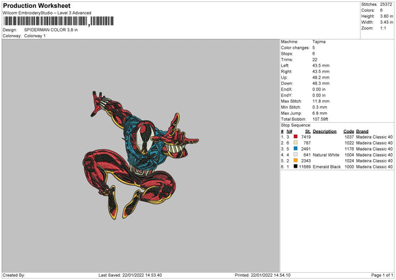This screenshot has width=396, height=280.
Task: Click stitch count '787' in row 2
Action: pyautogui.click(x=307, y=143)
